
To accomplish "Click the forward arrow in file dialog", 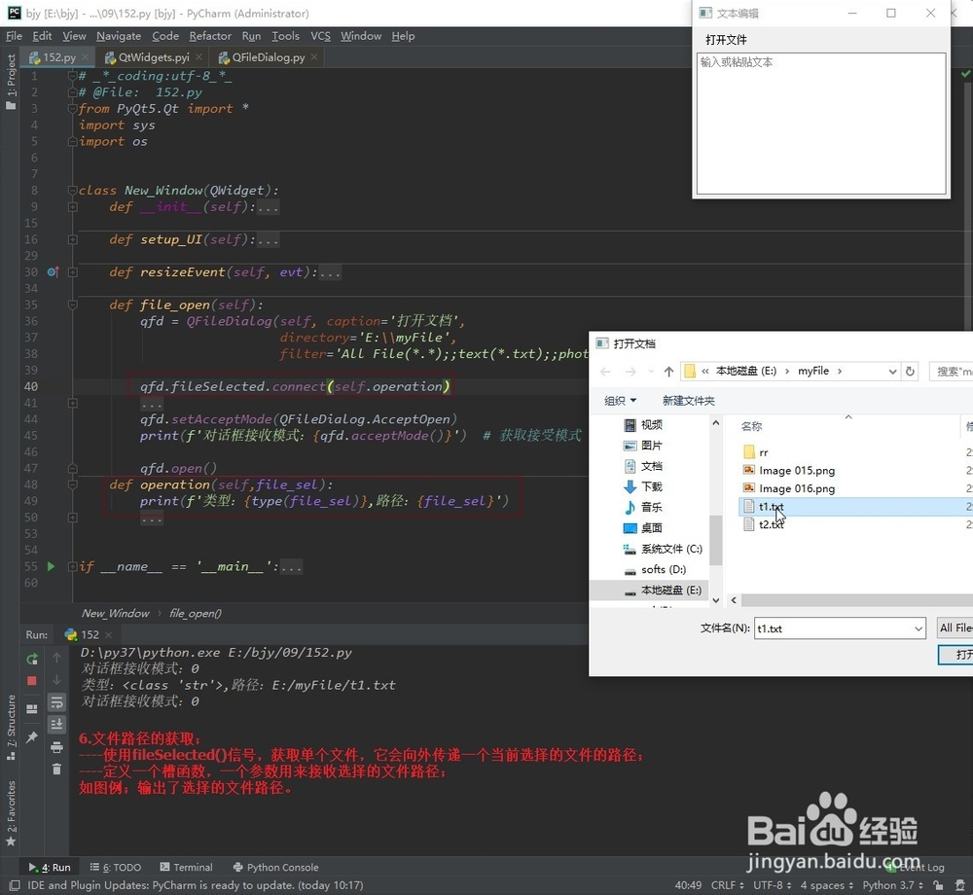I will [x=631, y=372].
